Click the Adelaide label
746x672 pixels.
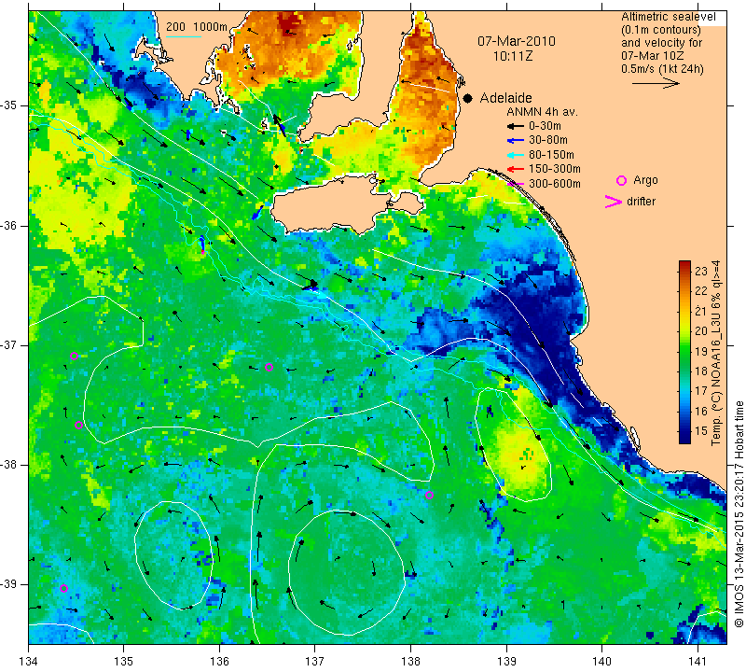pyautogui.click(x=505, y=98)
